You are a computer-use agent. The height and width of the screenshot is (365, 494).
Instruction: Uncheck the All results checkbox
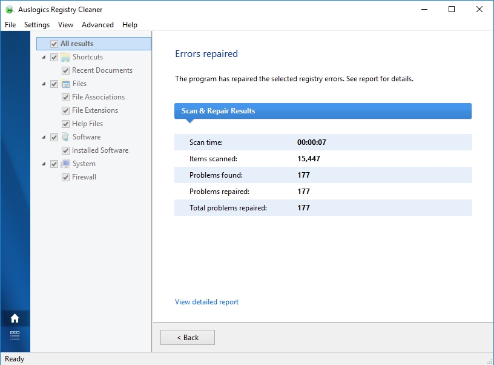tap(54, 44)
